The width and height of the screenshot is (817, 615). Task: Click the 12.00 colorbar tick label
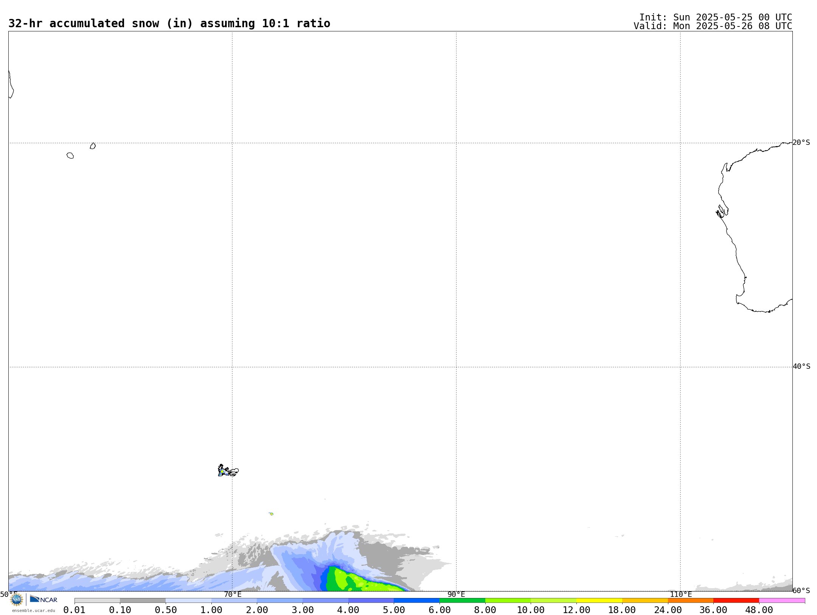(576, 610)
